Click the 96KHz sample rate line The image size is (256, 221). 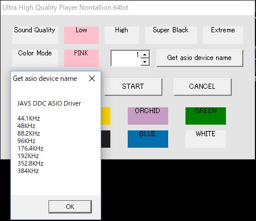point(26,141)
